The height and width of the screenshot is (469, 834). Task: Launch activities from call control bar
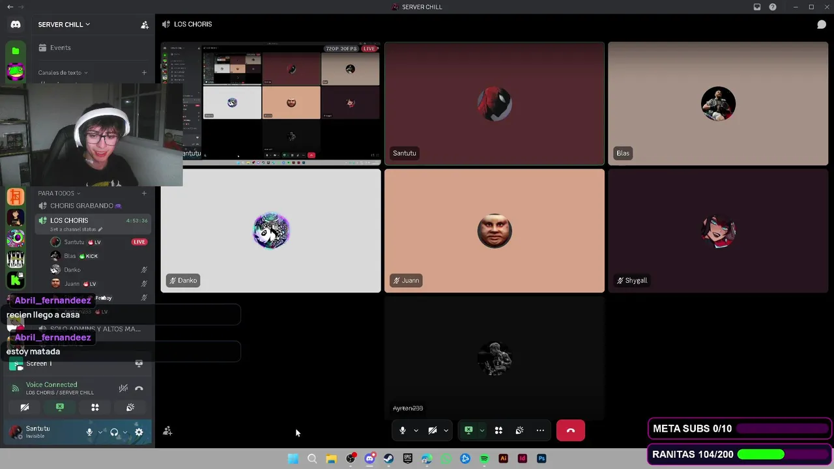498,431
